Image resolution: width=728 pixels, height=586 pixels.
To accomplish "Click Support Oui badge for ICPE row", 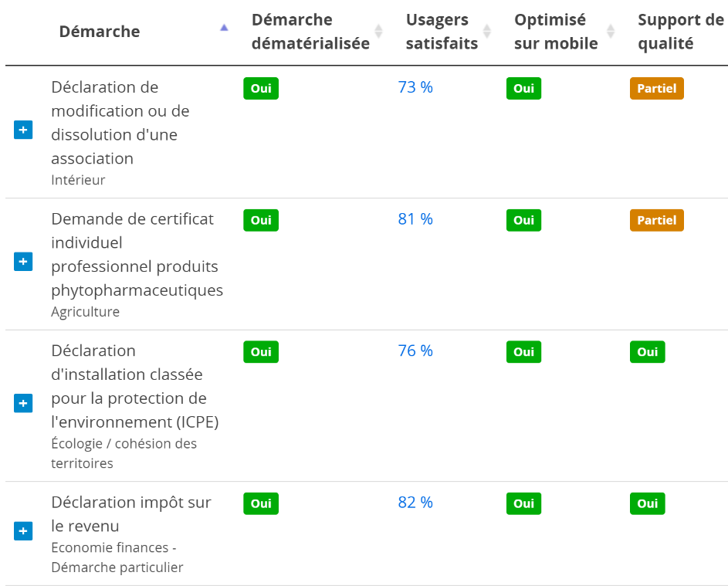I will coord(647,352).
